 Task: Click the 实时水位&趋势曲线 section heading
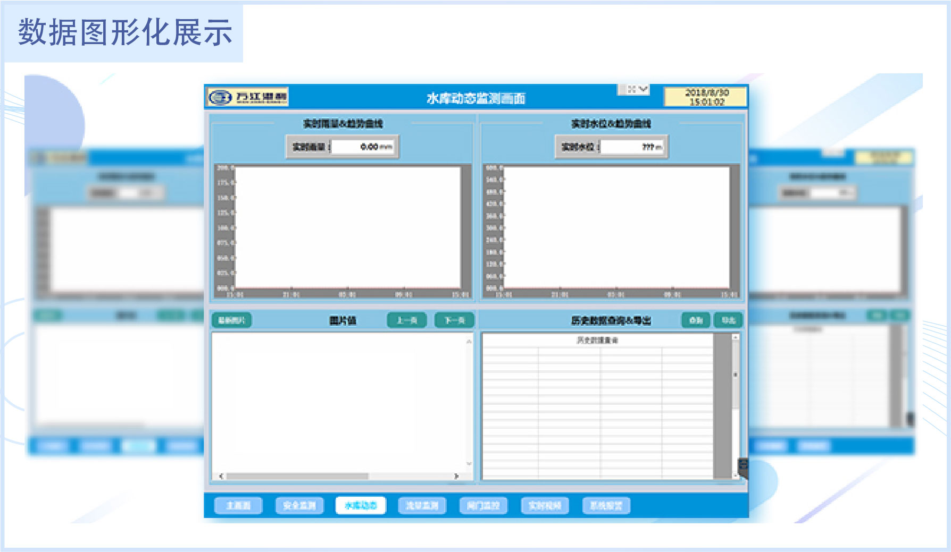[x=611, y=124]
